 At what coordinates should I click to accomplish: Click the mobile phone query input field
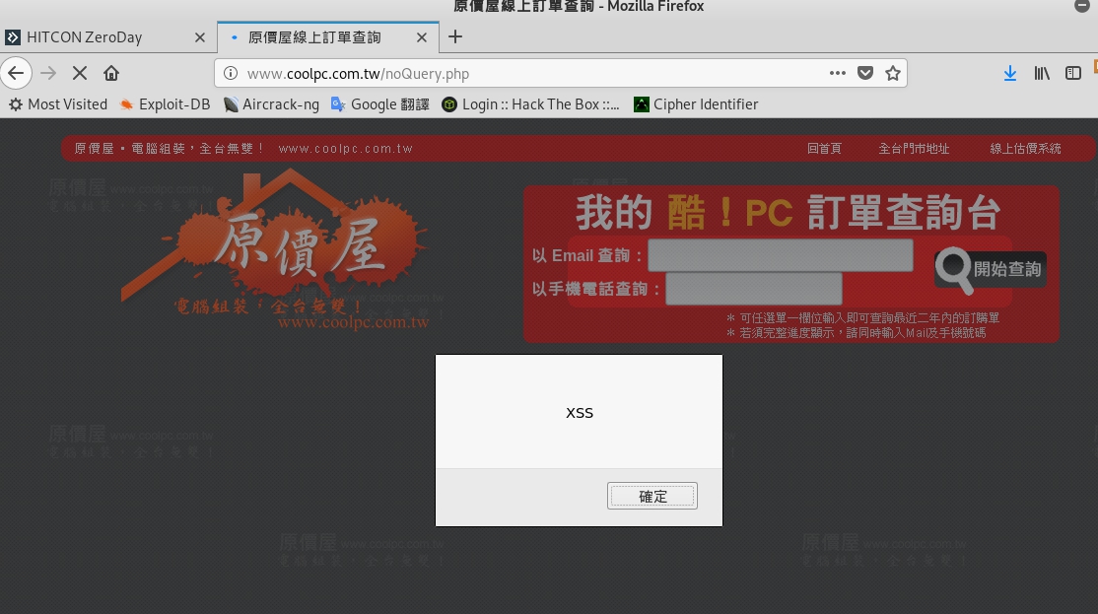(x=753, y=289)
